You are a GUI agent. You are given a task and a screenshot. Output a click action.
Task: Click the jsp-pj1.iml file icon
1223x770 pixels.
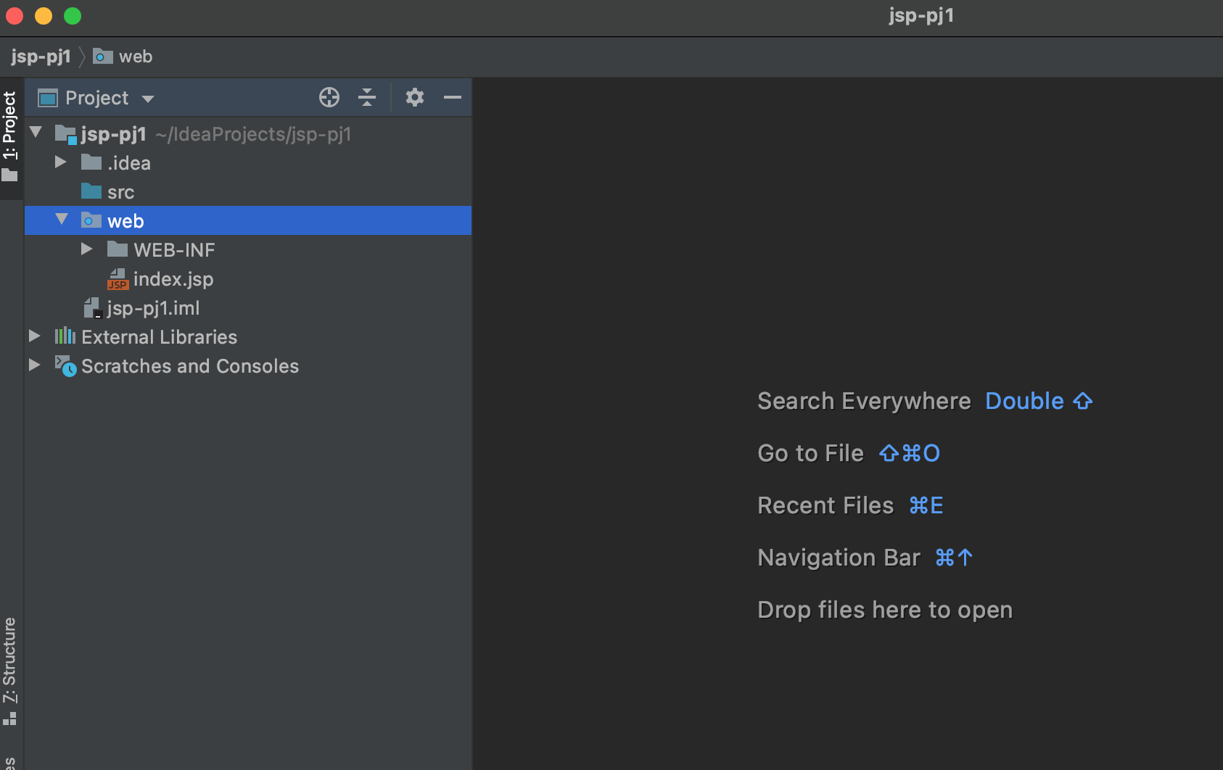(x=92, y=308)
